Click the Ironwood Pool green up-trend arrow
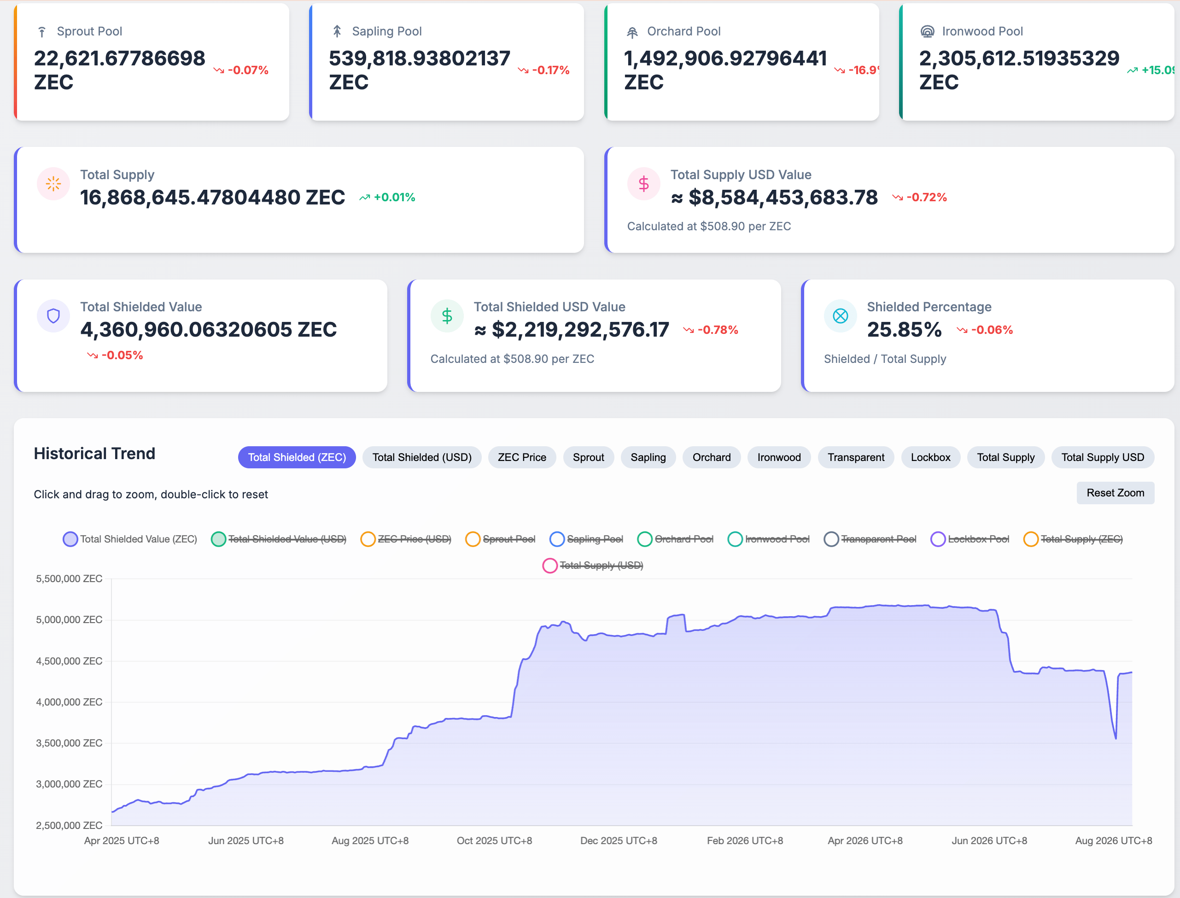Image resolution: width=1180 pixels, height=898 pixels. (1133, 70)
